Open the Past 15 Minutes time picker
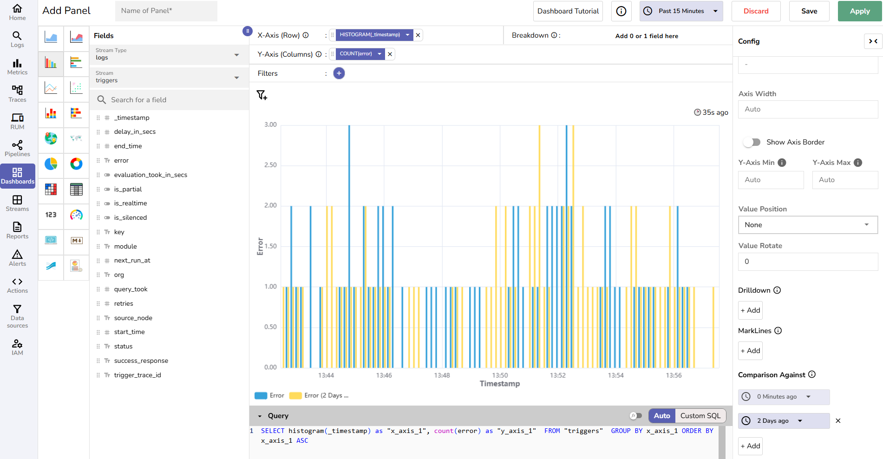This screenshot has height=459, width=883. (681, 11)
